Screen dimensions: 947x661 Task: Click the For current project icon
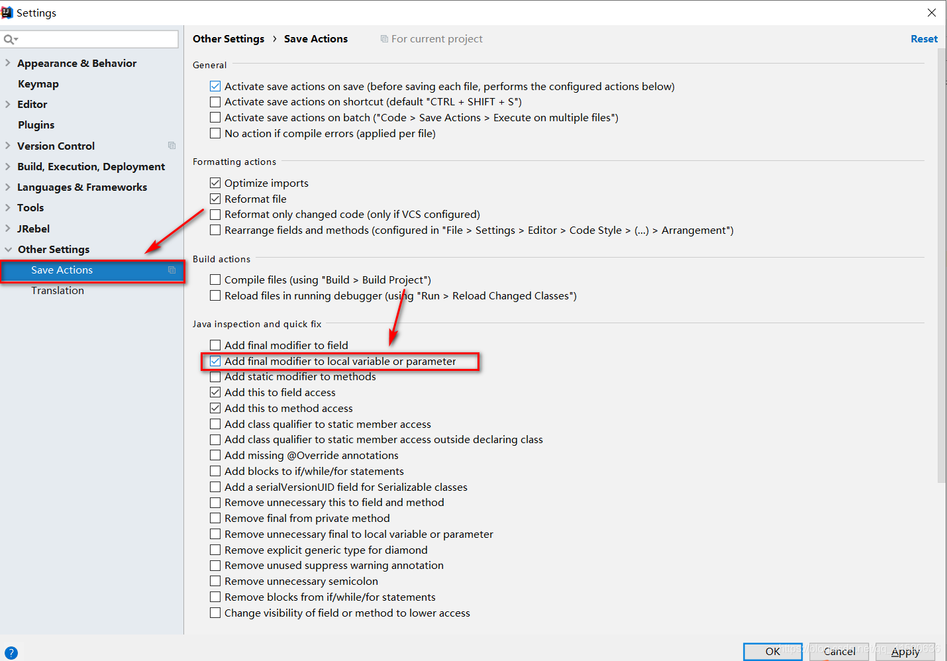[x=384, y=39]
